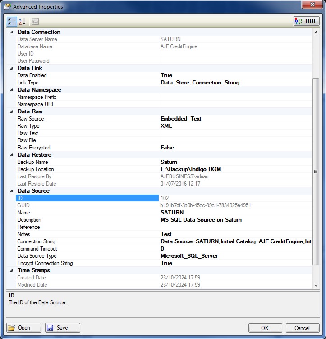Collapse the Data Connection category
326x339 pixels.
11,32
